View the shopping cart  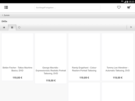click(x=129, y=7)
